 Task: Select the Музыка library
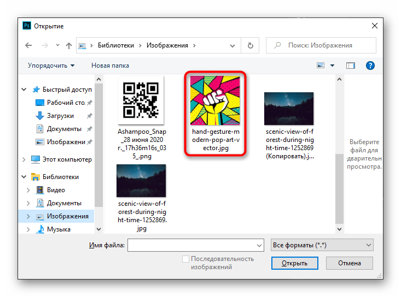click(59, 229)
